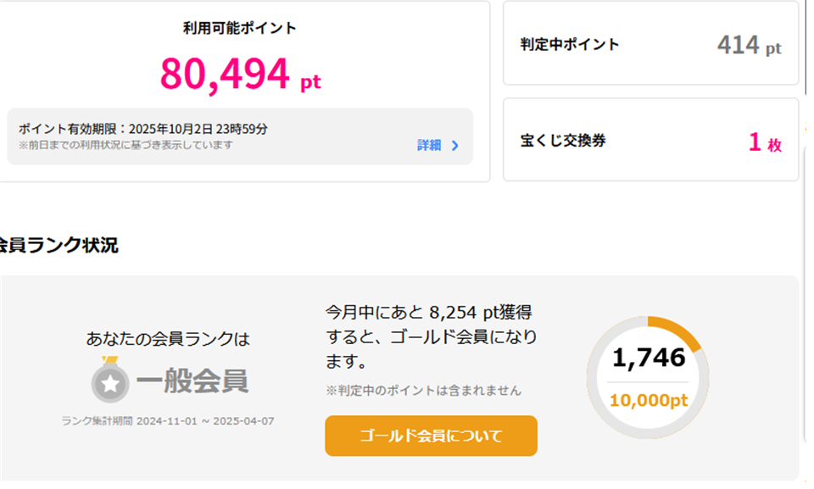The width and height of the screenshot is (814, 489).
Task: Click the circular rank progress gauge
Action: coord(648,377)
